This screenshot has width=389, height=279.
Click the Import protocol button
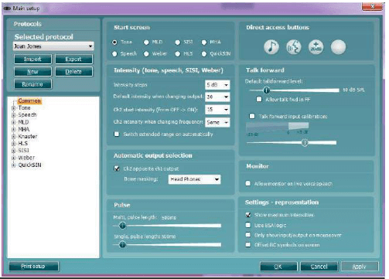(x=32, y=59)
